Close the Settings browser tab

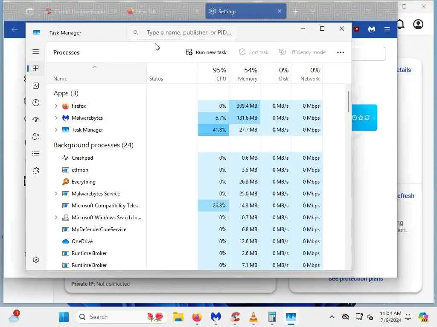(280, 11)
